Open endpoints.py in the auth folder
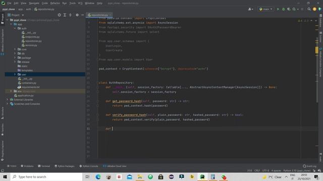 click(x=30, y=37)
